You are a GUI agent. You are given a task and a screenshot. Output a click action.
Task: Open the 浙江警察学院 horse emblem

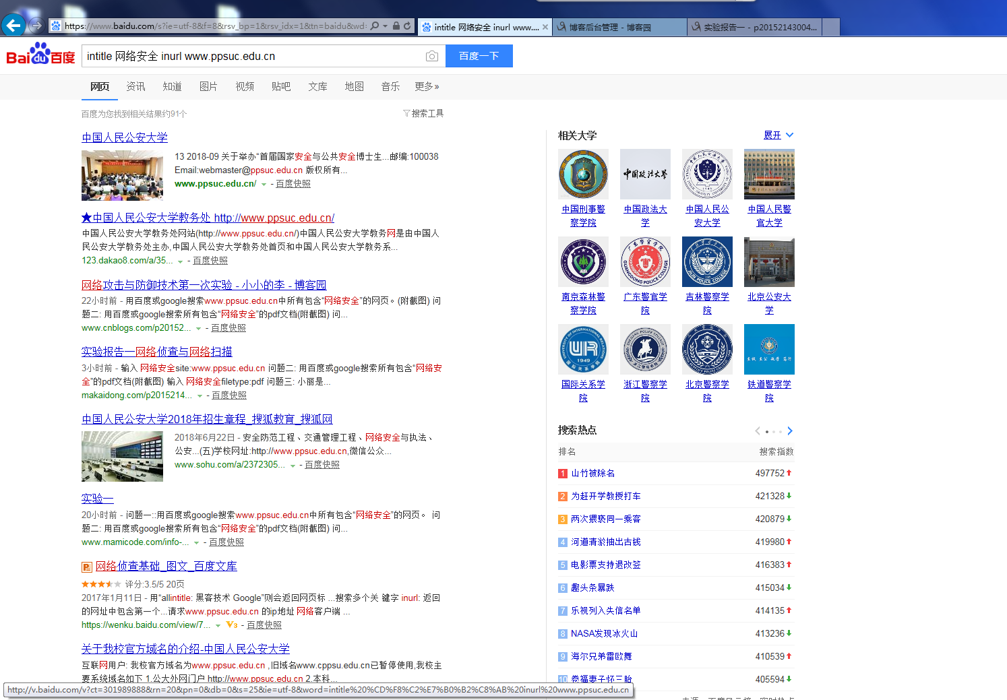[x=645, y=349]
